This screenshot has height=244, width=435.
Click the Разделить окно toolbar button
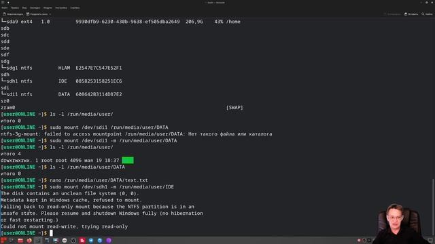(x=37, y=14)
